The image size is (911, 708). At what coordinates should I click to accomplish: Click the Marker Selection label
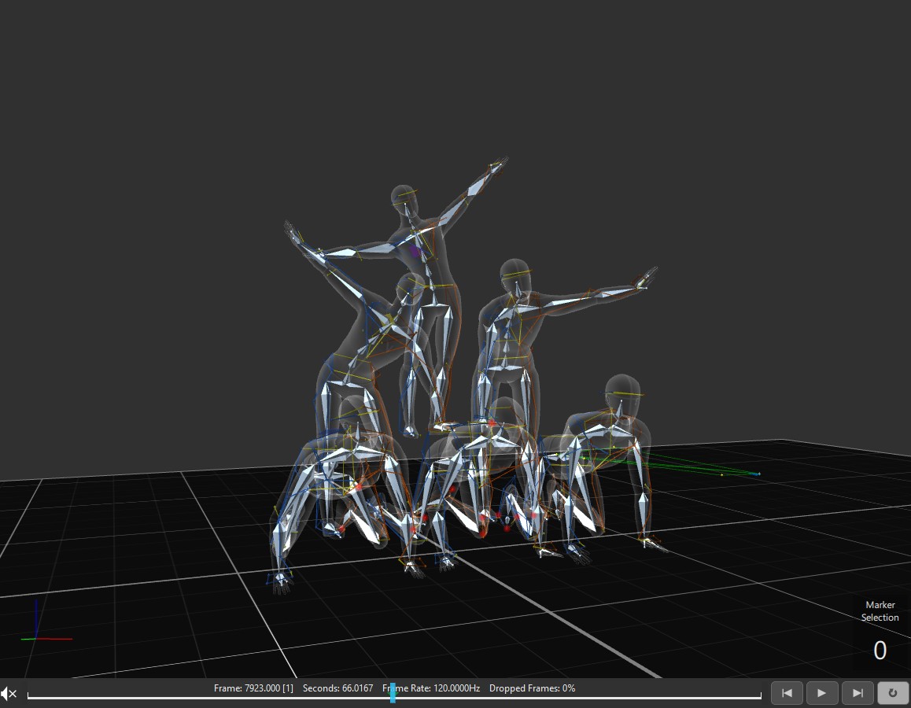tap(880, 611)
